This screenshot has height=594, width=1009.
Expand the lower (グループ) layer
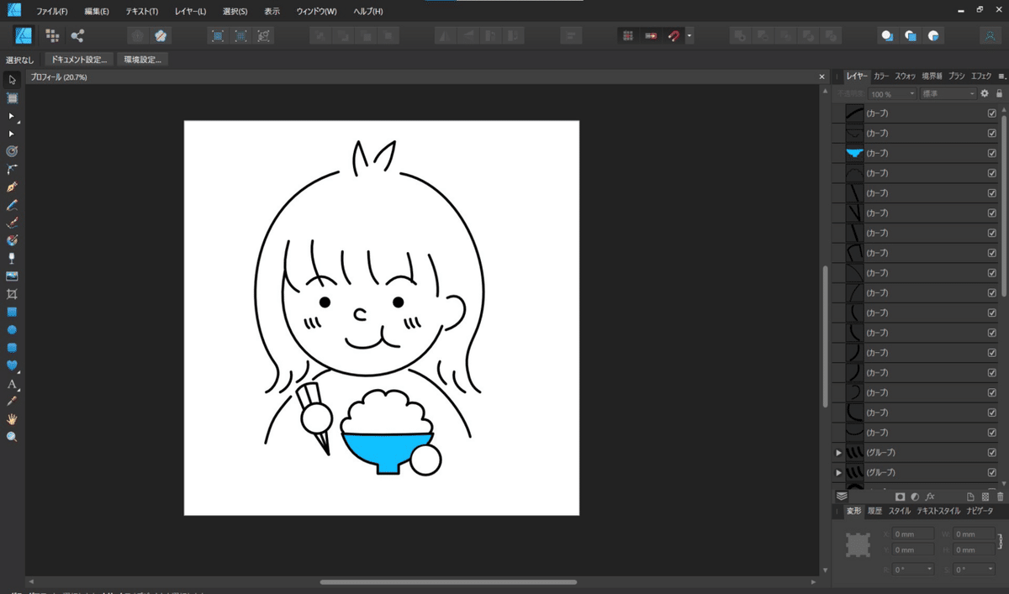(x=838, y=472)
